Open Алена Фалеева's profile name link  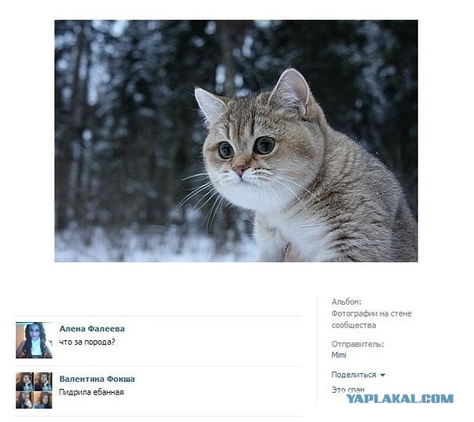[x=92, y=328]
